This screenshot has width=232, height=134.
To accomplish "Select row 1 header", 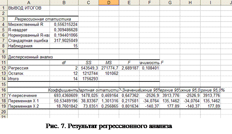I will pyautogui.click(x=4, y=8).
